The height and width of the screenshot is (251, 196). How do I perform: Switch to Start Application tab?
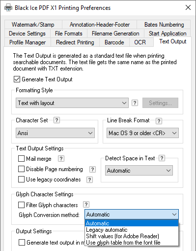coord(168,34)
